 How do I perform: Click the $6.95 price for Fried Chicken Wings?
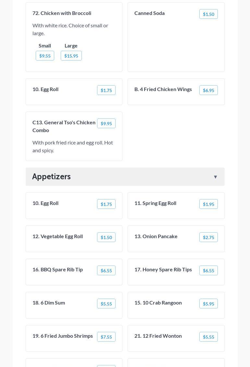[x=208, y=90]
